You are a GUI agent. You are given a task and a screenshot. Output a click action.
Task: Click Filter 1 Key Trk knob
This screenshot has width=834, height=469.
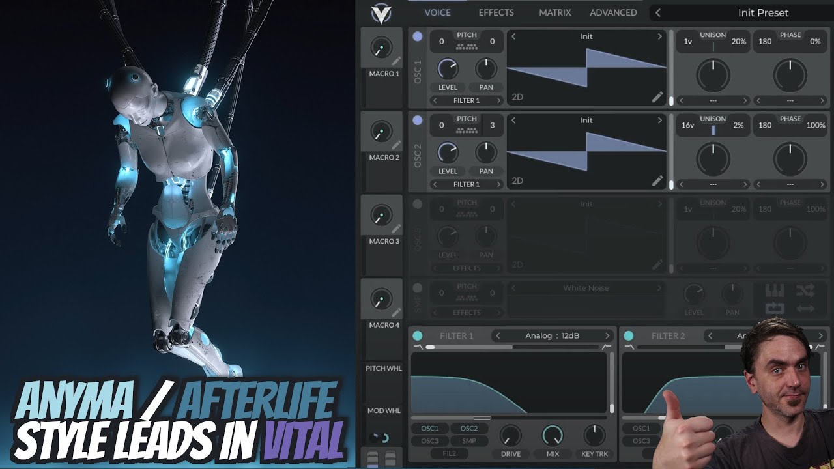[594, 436]
